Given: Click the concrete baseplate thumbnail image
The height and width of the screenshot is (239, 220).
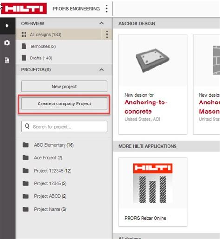Looking at the screenshot, I should 153,60.
